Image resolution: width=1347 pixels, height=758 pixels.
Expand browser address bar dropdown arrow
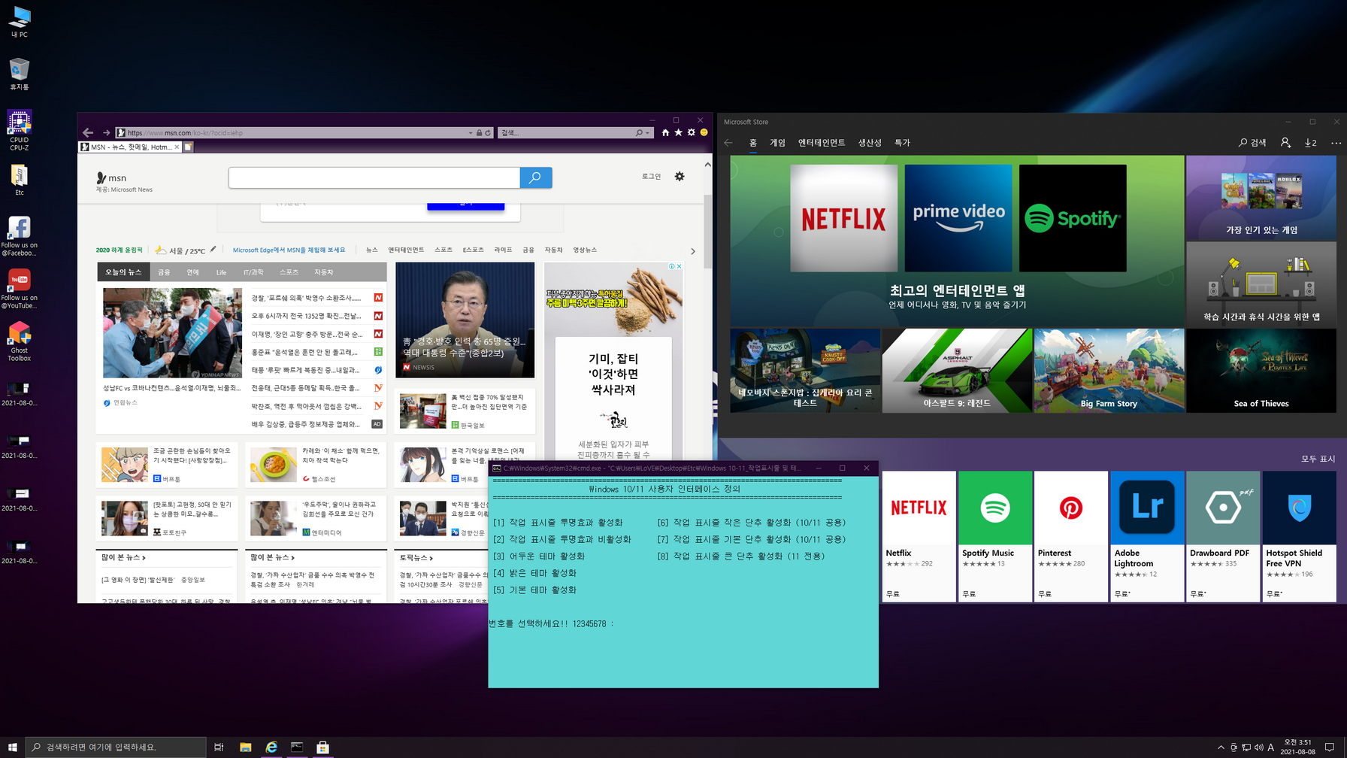click(x=471, y=133)
